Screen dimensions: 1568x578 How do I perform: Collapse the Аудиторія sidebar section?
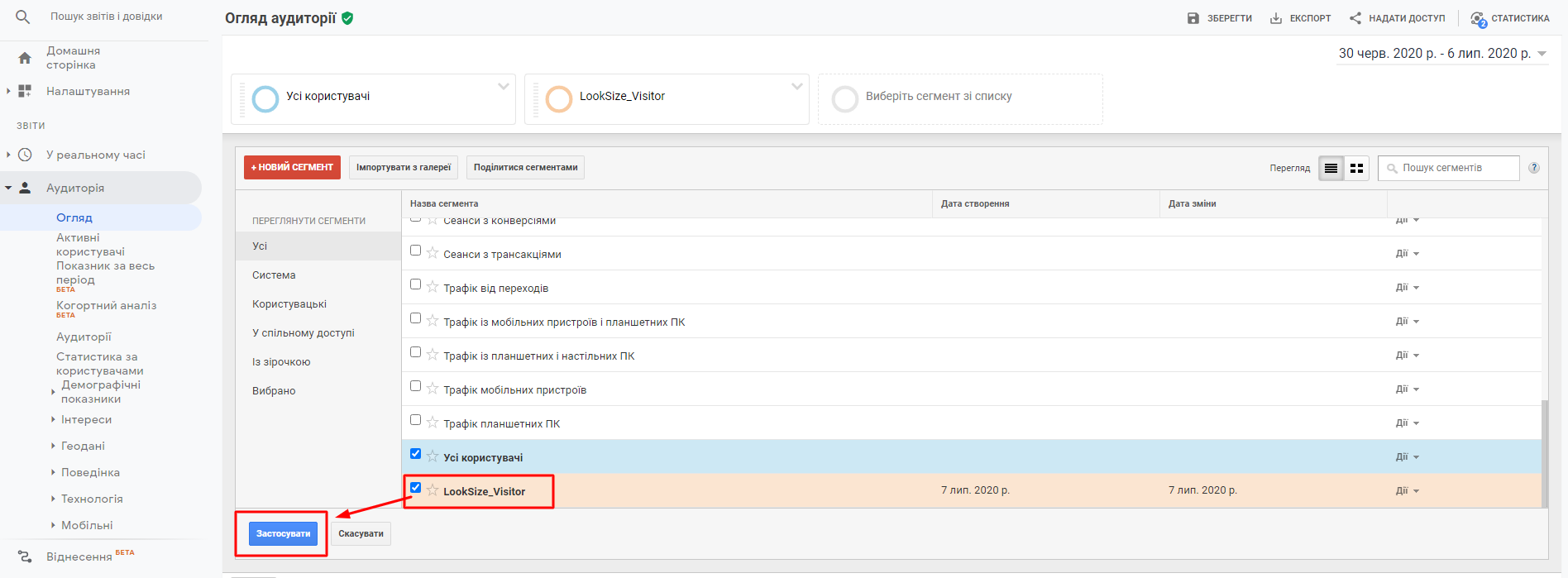click(8, 188)
